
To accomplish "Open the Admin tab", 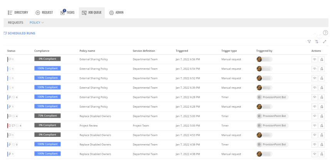I will pyautogui.click(x=116, y=13).
